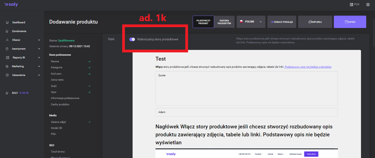
Task: Click the Saly logo in header
Action: 11,5
